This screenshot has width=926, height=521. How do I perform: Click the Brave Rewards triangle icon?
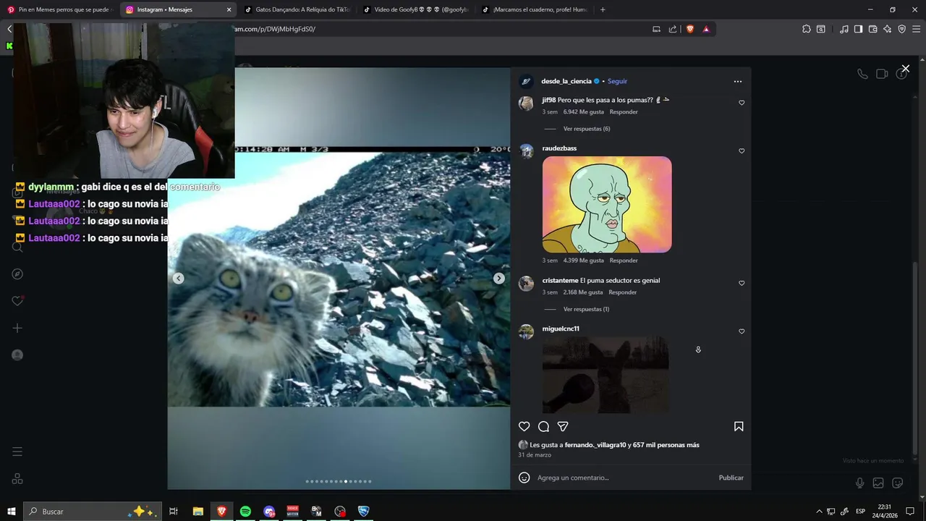coord(706,29)
